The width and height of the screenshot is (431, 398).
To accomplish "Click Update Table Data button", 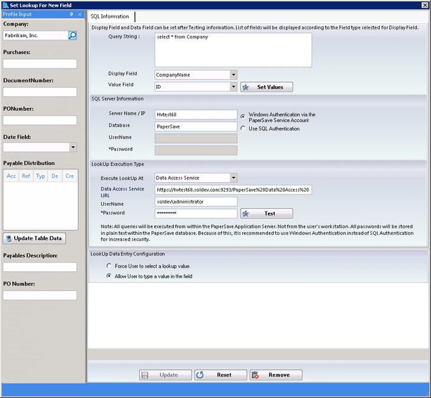I will (35, 238).
